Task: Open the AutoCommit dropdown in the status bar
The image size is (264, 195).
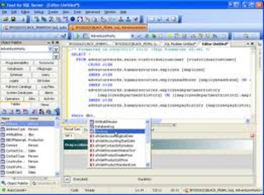Action: point(15,190)
